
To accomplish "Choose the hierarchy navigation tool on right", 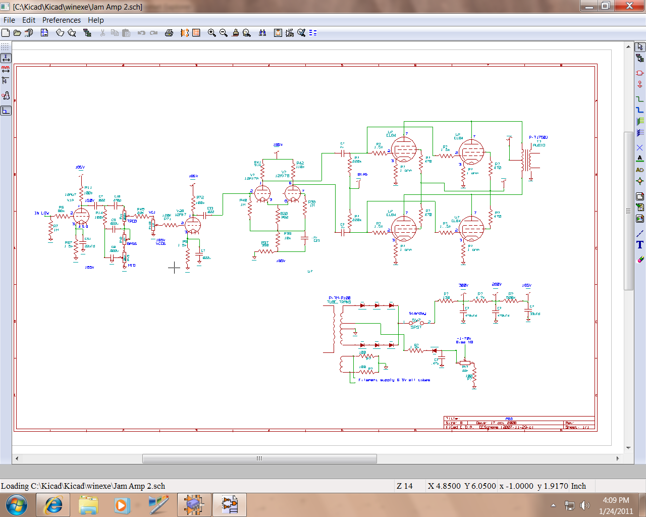I will [640, 59].
